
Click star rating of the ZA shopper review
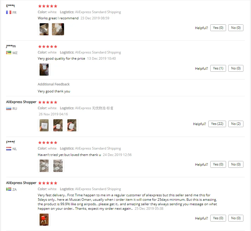48,183
